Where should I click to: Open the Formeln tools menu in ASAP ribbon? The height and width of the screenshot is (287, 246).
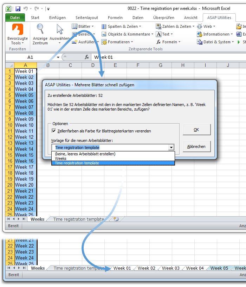pos(168,42)
